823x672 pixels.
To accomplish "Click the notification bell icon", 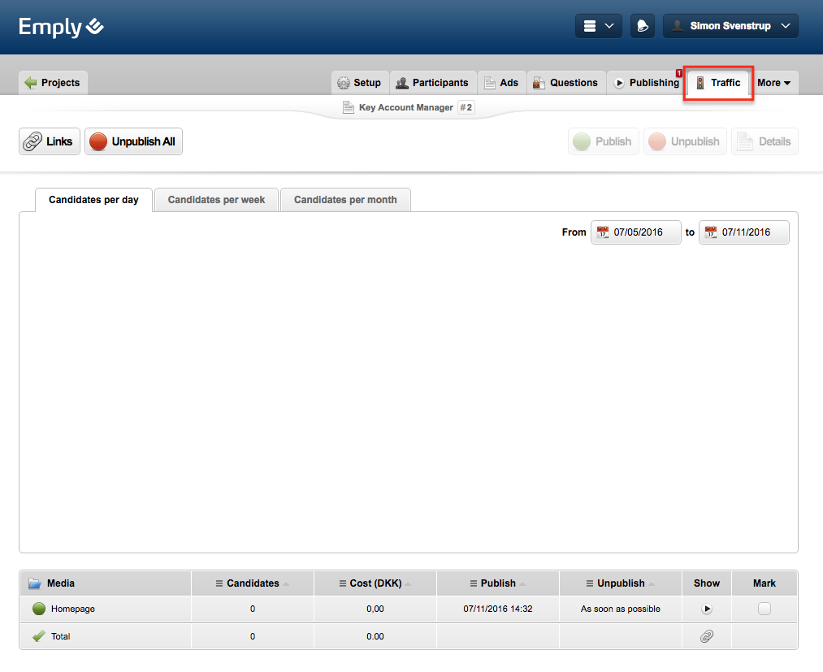I will (643, 26).
